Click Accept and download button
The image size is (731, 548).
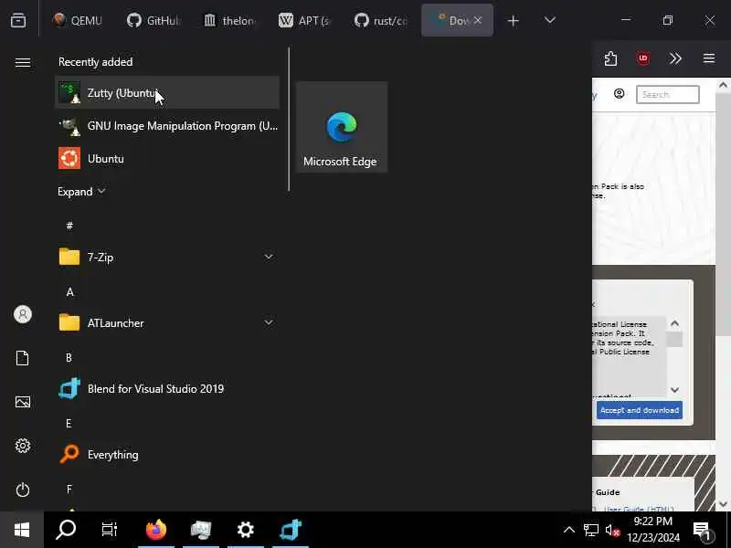[639, 410]
